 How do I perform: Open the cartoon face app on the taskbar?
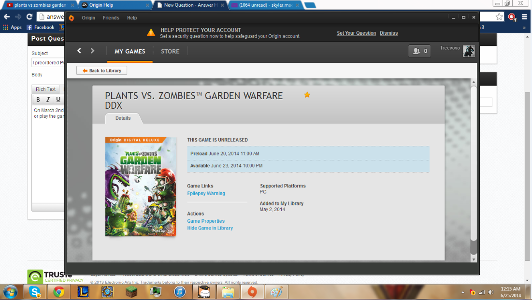[204, 292]
